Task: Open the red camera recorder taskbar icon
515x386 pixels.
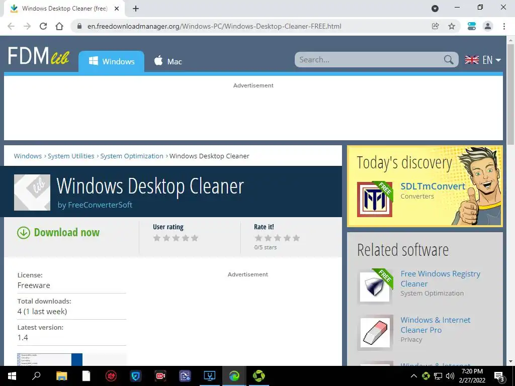Action: point(160,376)
